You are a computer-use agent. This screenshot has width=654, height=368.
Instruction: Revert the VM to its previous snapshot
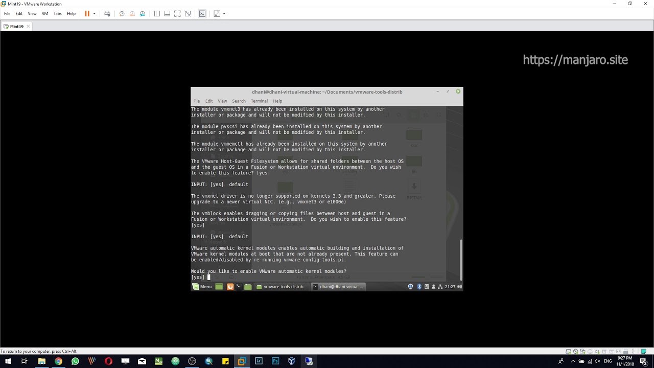point(132,14)
